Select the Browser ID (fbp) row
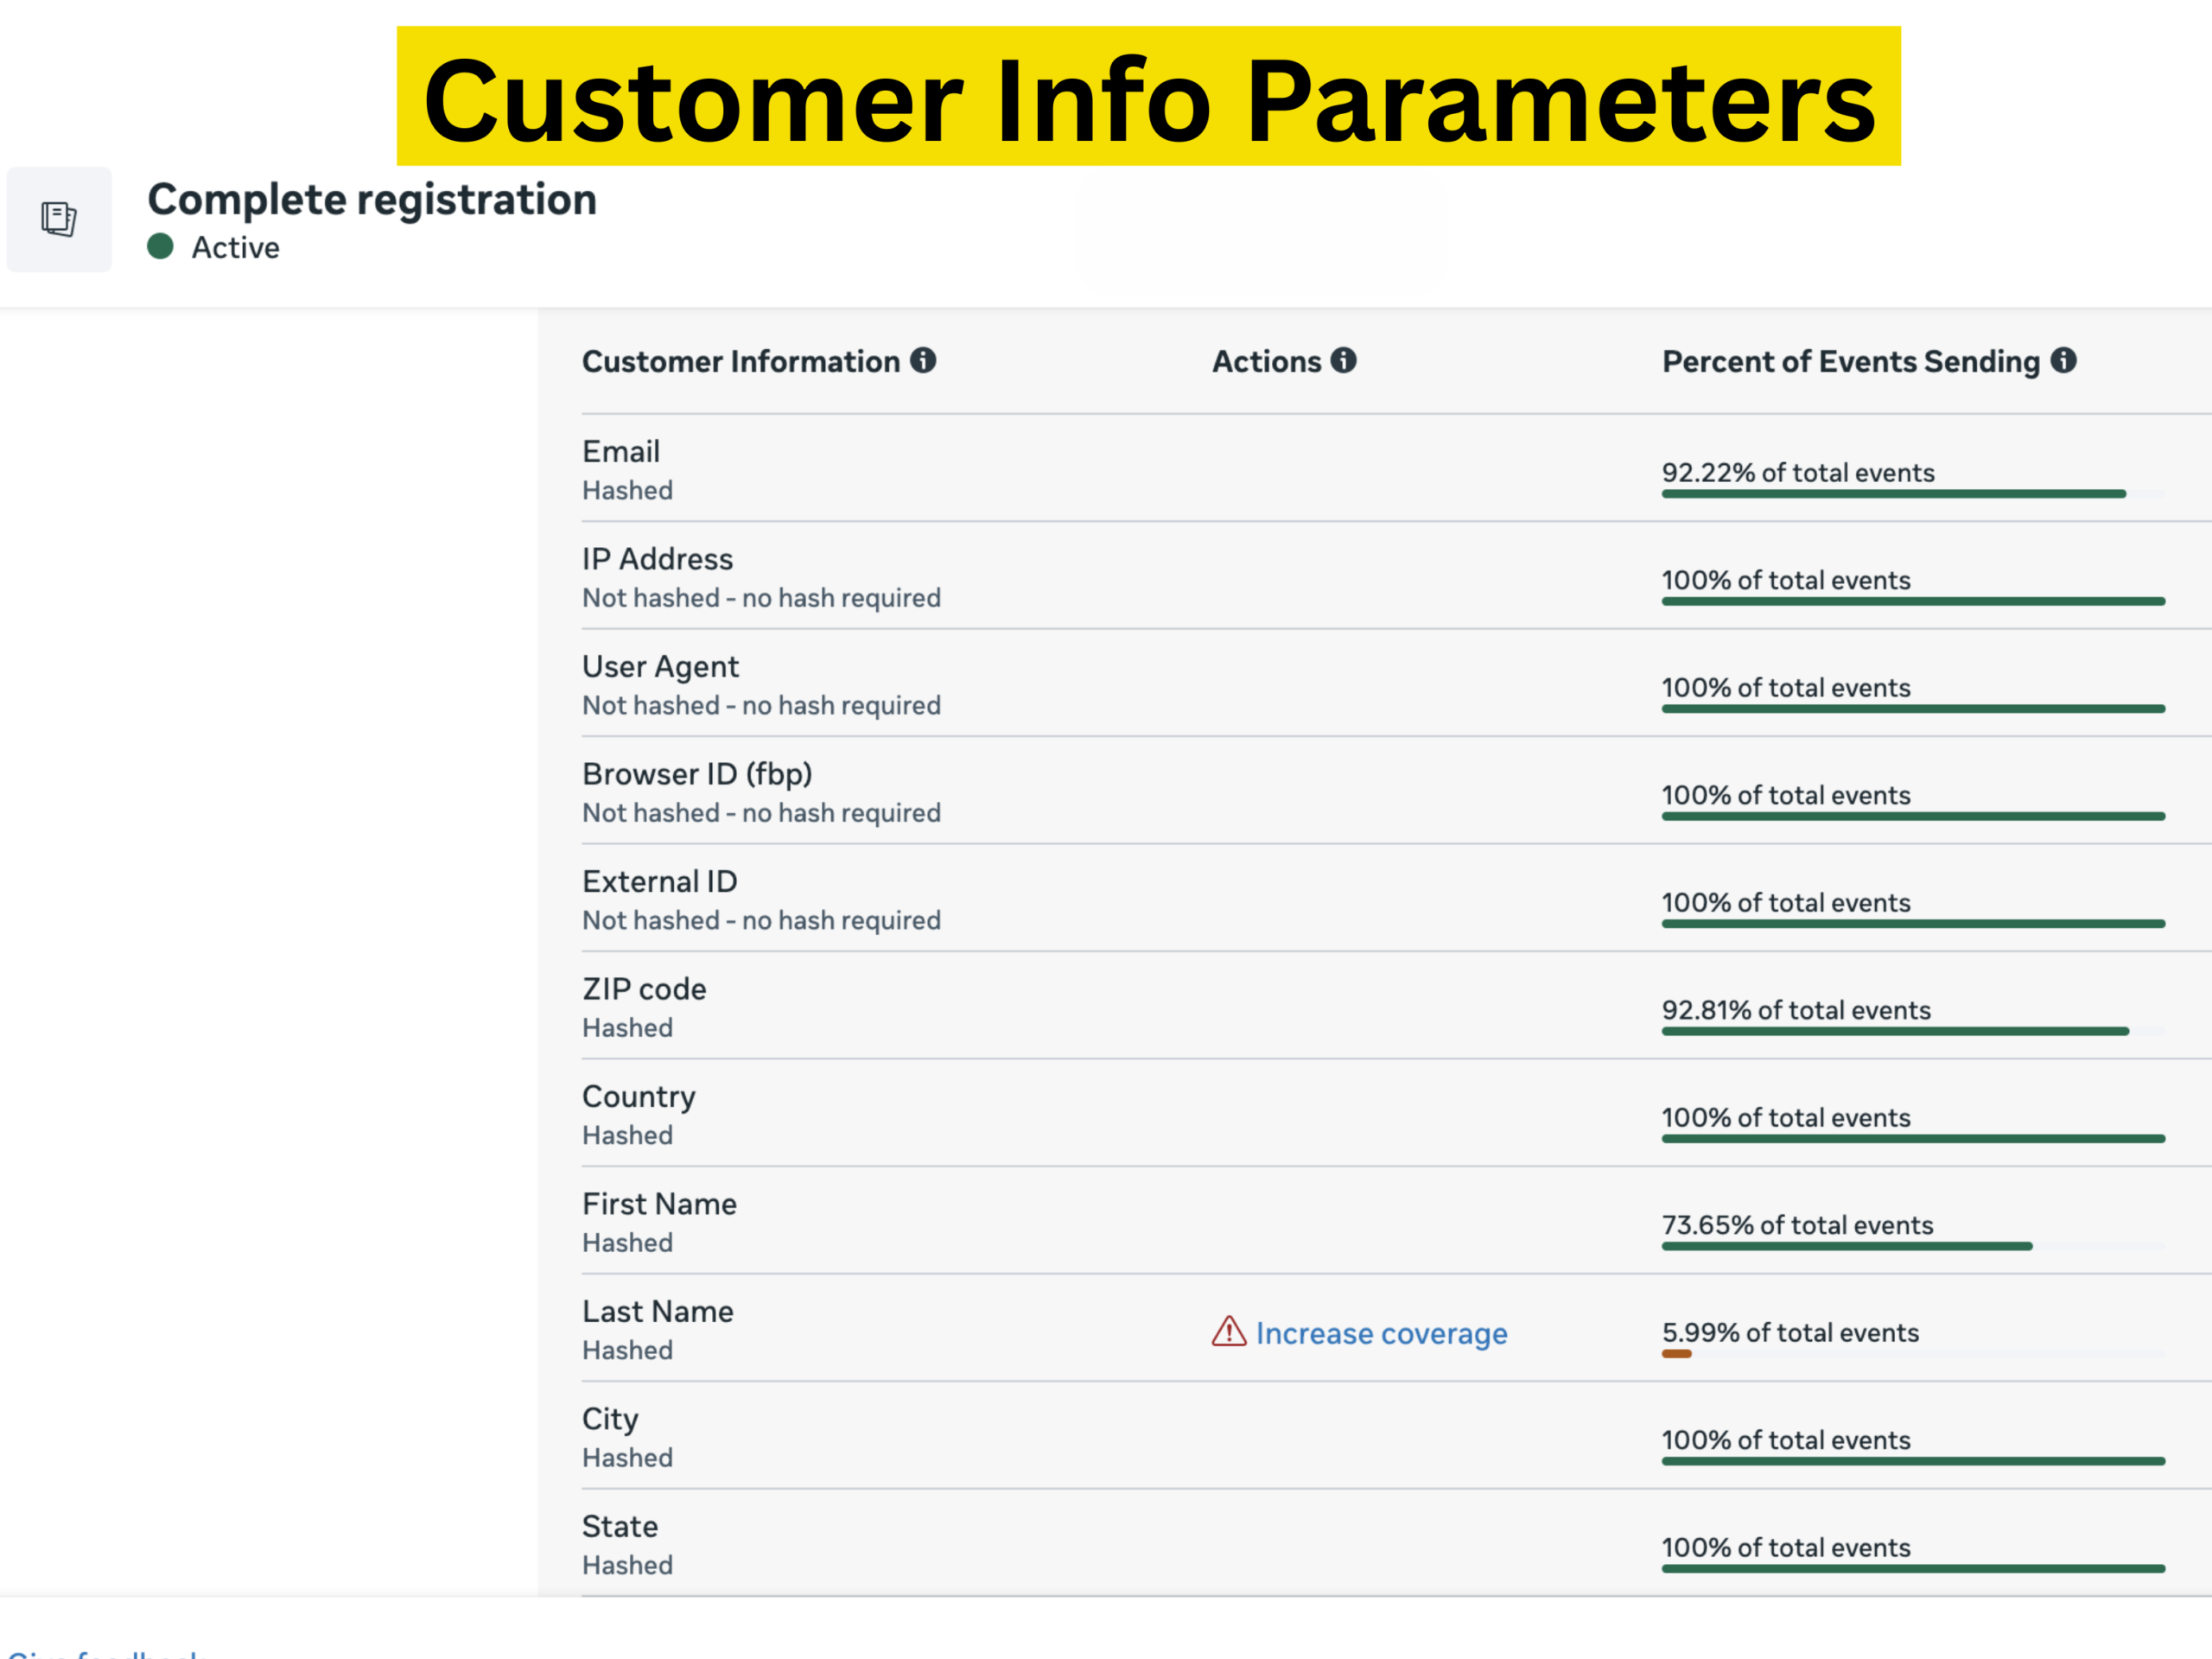 (697, 774)
